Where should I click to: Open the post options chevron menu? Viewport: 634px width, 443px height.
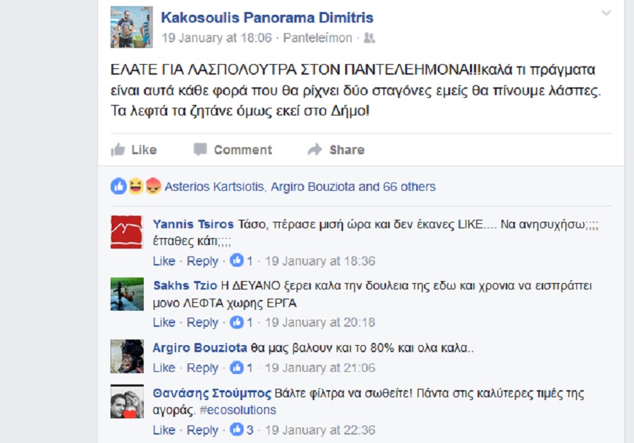pyautogui.click(x=606, y=13)
